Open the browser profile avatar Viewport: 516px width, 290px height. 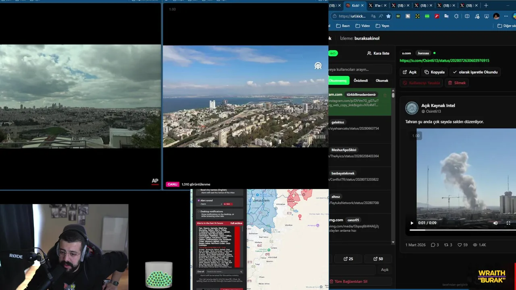tap(496, 16)
